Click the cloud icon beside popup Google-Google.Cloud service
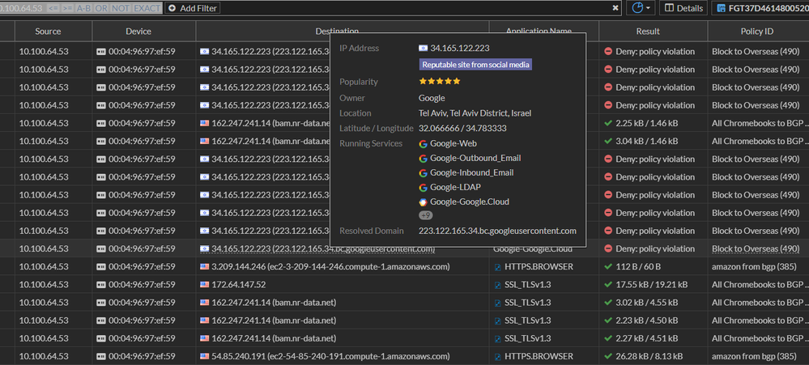The image size is (809, 365). click(x=423, y=202)
